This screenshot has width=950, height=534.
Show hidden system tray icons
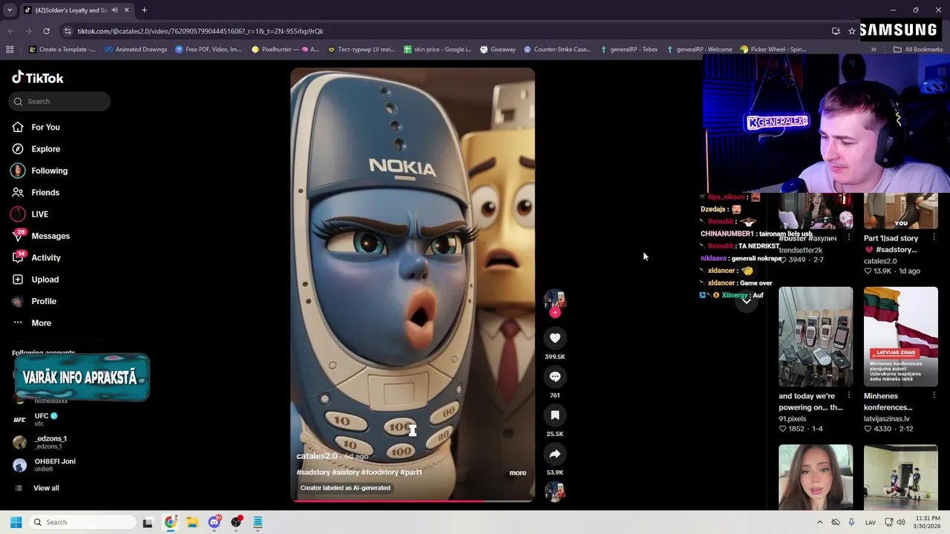coord(819,522)
